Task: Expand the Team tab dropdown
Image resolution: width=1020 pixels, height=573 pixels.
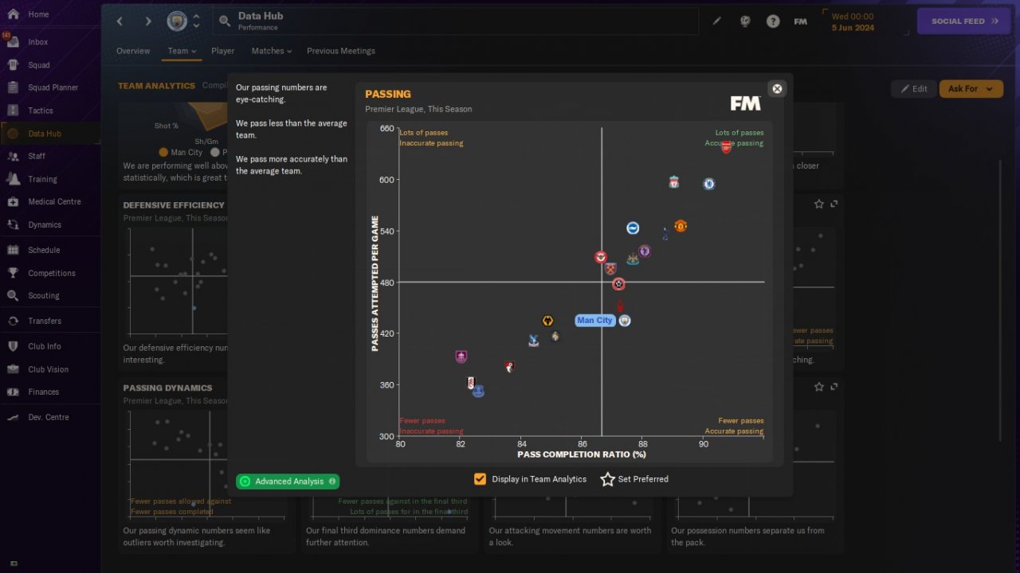Action: click(182, 51)
